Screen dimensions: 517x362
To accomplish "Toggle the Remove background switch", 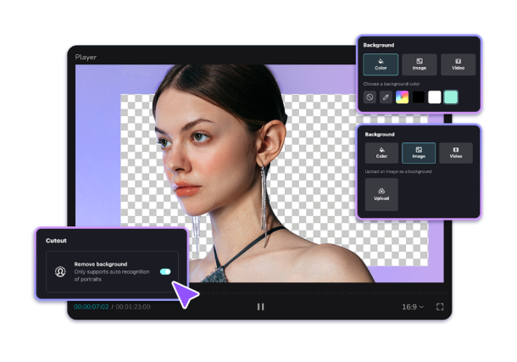I will pyautogui.click(x=164, y=271).
